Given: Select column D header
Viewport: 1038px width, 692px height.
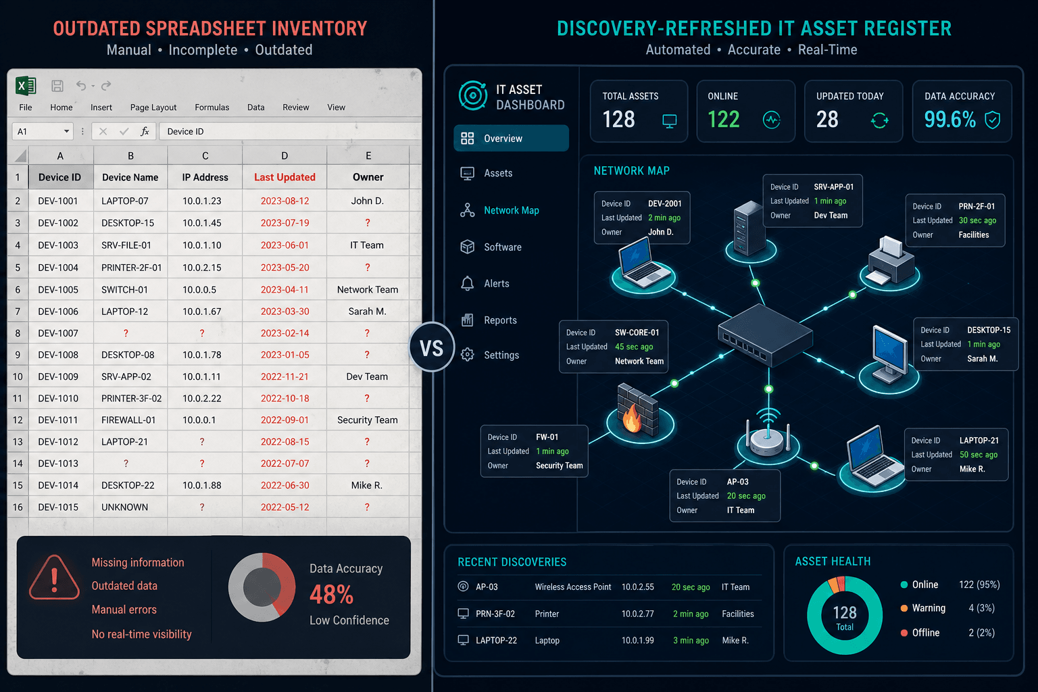Looking at the screenshot, I should 285,155.
